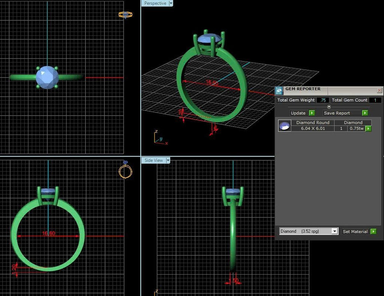Click the green arrow on the 0.75tw row
The width and height of the screenshot is (384, 296).
click(x=368, y=129)
